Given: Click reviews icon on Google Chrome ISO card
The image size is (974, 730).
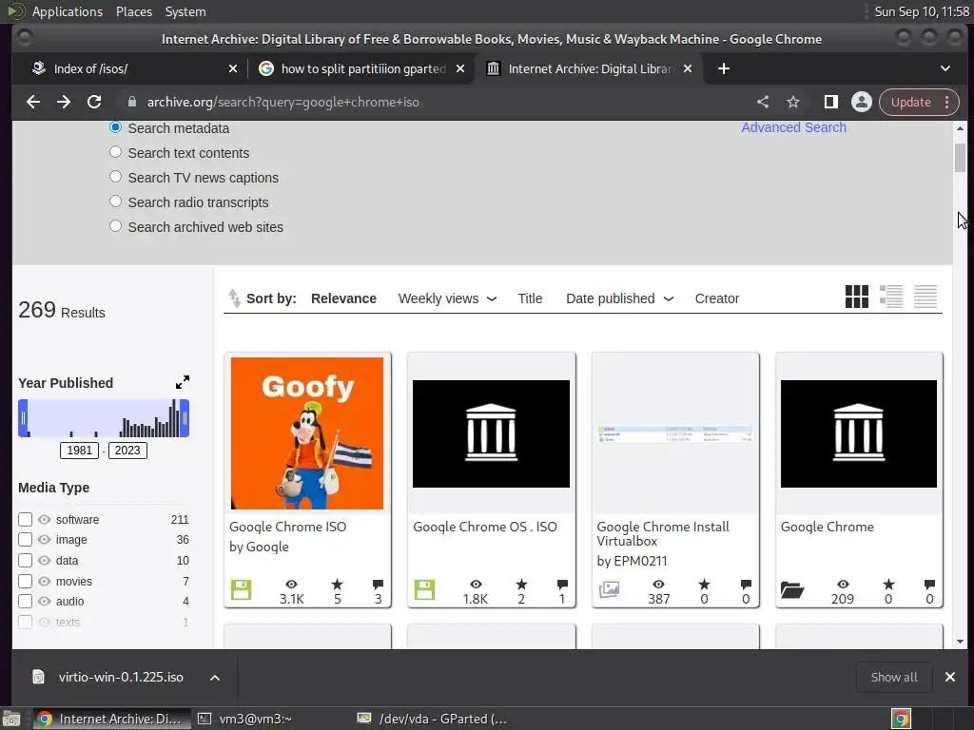Looking at the screenshot, I should [378, 585].
